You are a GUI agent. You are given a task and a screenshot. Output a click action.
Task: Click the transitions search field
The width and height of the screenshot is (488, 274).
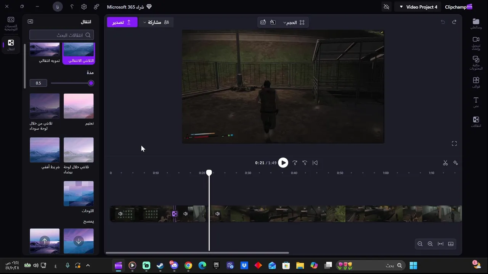61,35
